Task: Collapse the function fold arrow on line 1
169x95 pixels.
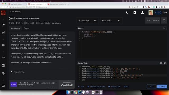Action: [x=81, y=32]
